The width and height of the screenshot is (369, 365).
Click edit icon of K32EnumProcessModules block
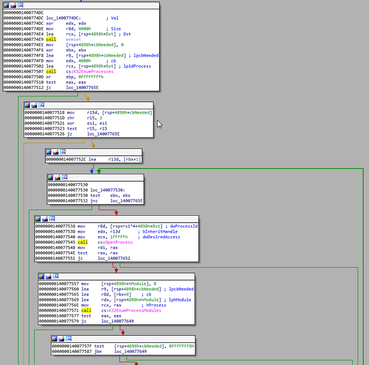[x=48, y=277]
